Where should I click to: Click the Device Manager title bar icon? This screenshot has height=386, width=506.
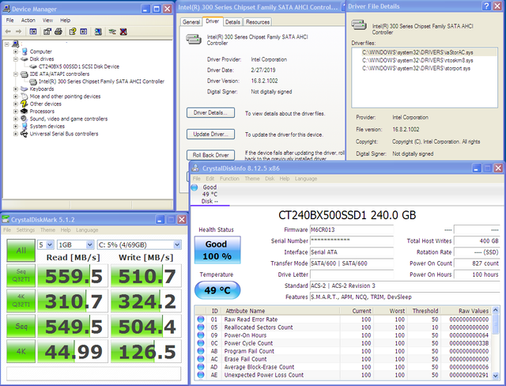6,9
